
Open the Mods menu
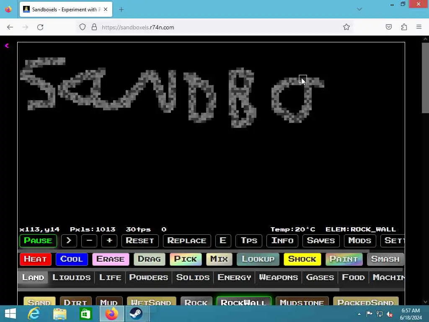click(360, 241)
